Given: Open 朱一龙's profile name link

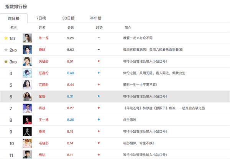Looking at the screenshot, I should 43,38.
